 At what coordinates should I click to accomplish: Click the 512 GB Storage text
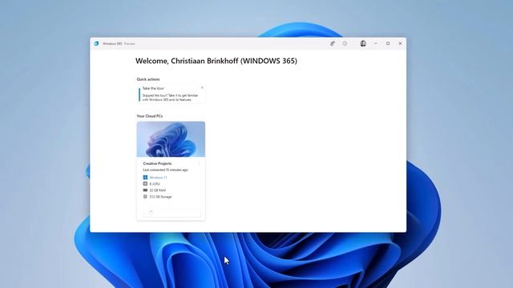[160, 197]
